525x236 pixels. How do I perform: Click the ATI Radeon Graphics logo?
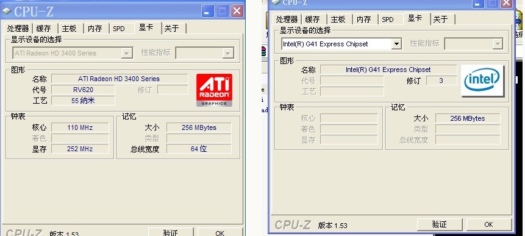[x=214, y=90]
